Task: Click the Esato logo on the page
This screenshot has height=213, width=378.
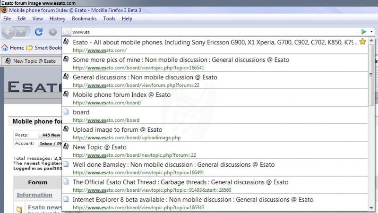Action: [x=35, y=87]
